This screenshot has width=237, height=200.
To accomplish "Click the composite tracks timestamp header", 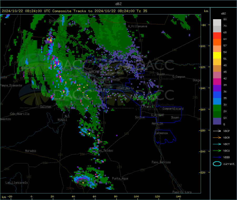I will point(74,11).
